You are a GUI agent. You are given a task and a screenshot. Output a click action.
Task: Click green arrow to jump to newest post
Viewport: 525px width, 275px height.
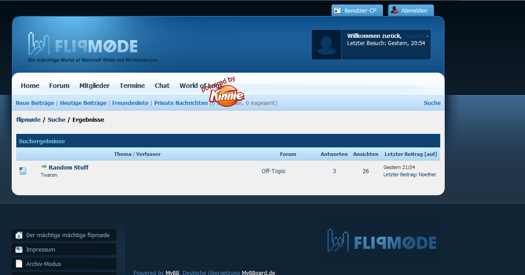point(44,167)
